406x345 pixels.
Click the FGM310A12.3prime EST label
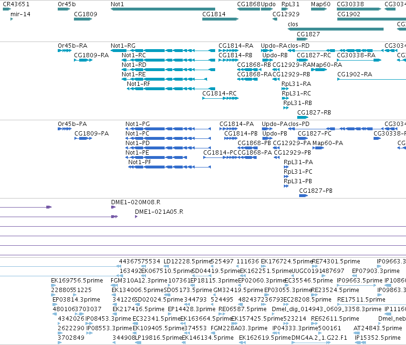click(139, 281)
